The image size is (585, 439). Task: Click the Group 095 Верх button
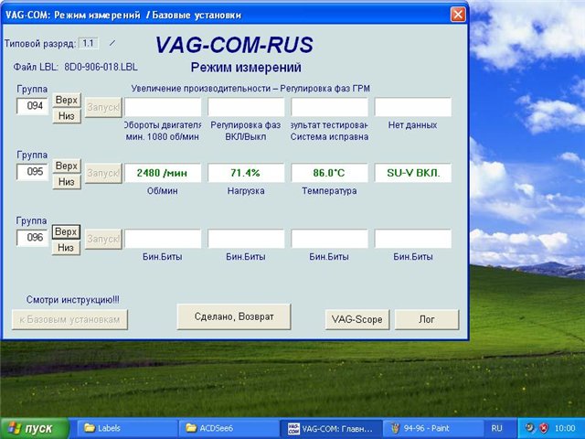(x=67, y=166)
